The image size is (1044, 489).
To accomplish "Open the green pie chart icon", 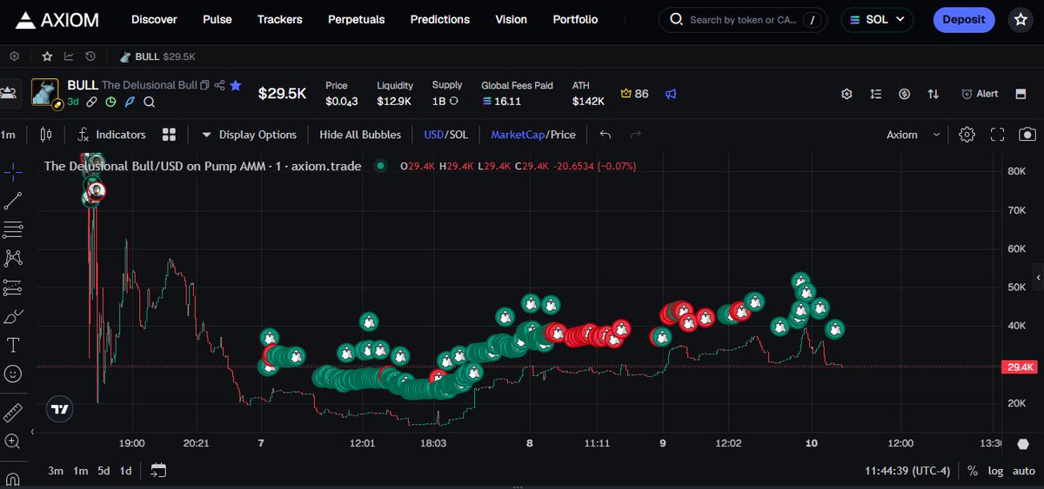I will (x=111, y=102).
